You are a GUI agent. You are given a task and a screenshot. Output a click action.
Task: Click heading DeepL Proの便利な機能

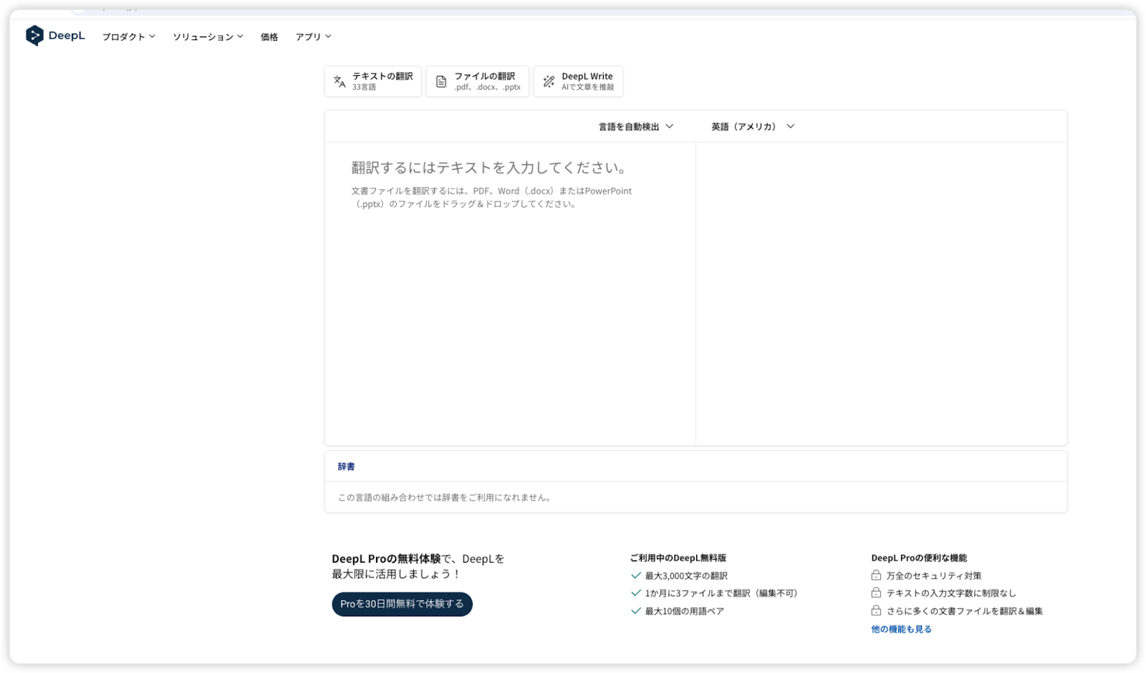[x=919, y=558]
